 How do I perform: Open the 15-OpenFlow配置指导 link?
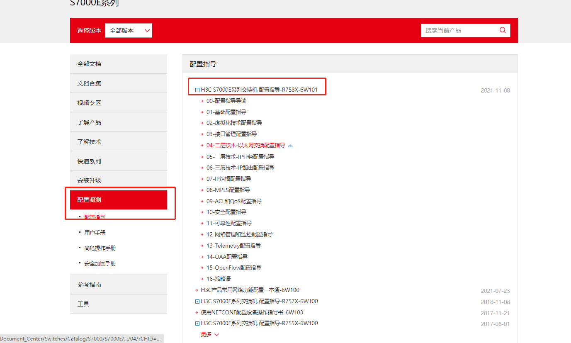point(234,268)
